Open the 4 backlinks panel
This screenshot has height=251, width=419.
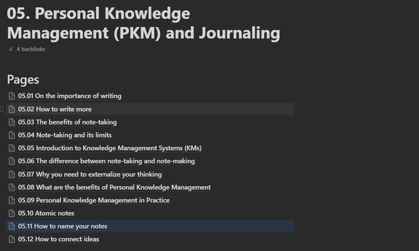pos(31,49)
